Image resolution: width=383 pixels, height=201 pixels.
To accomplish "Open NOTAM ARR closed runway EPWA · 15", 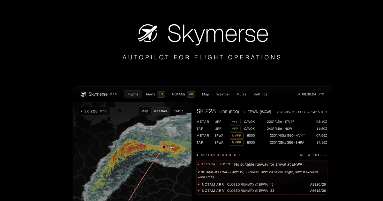I will (x=262, y=184).
